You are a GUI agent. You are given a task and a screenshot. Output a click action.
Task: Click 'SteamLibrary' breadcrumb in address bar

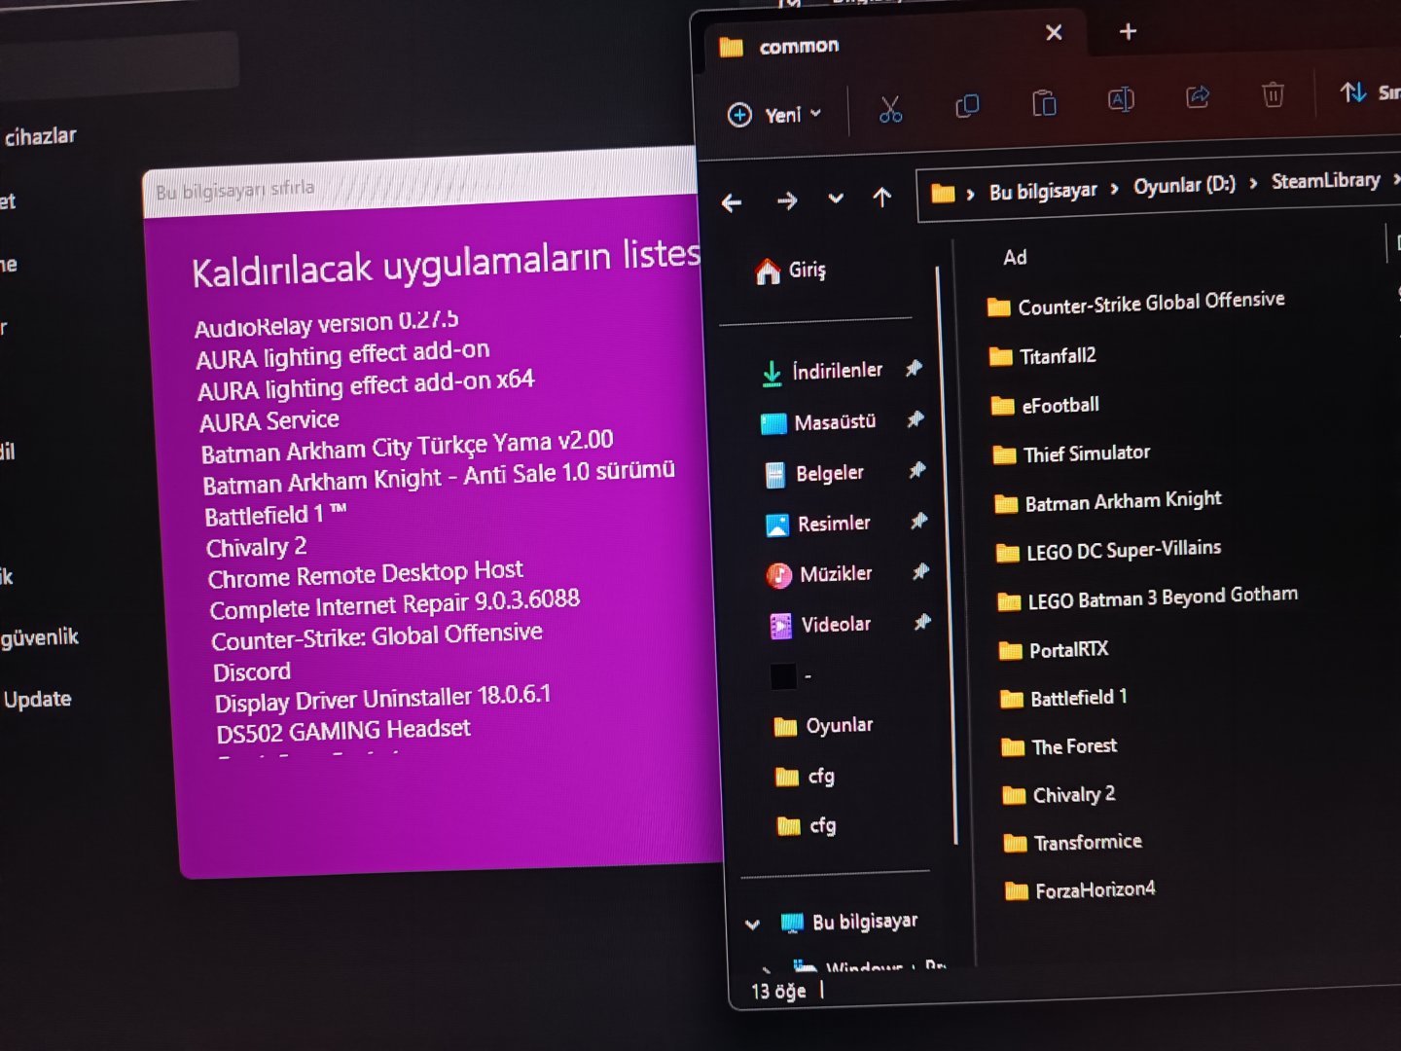1325,180
